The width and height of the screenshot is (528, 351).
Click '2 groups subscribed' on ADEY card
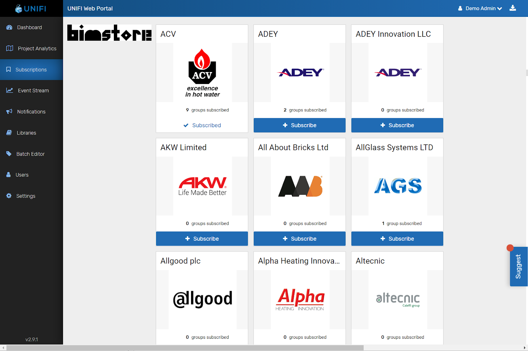[305, 110]
